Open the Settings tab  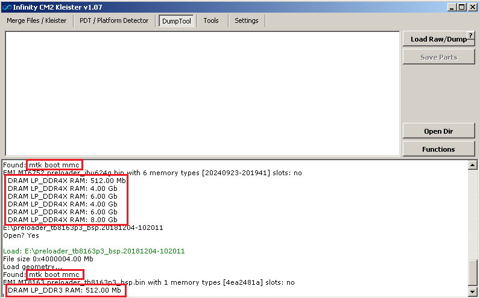[246, 20]
